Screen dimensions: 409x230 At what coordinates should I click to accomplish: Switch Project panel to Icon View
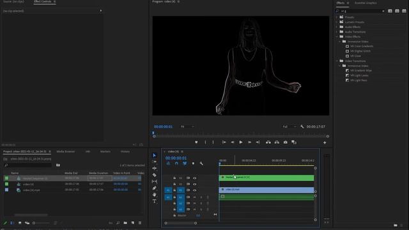[x=20, y=223]
